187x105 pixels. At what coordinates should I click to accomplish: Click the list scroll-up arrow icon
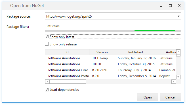pos(178,52)
